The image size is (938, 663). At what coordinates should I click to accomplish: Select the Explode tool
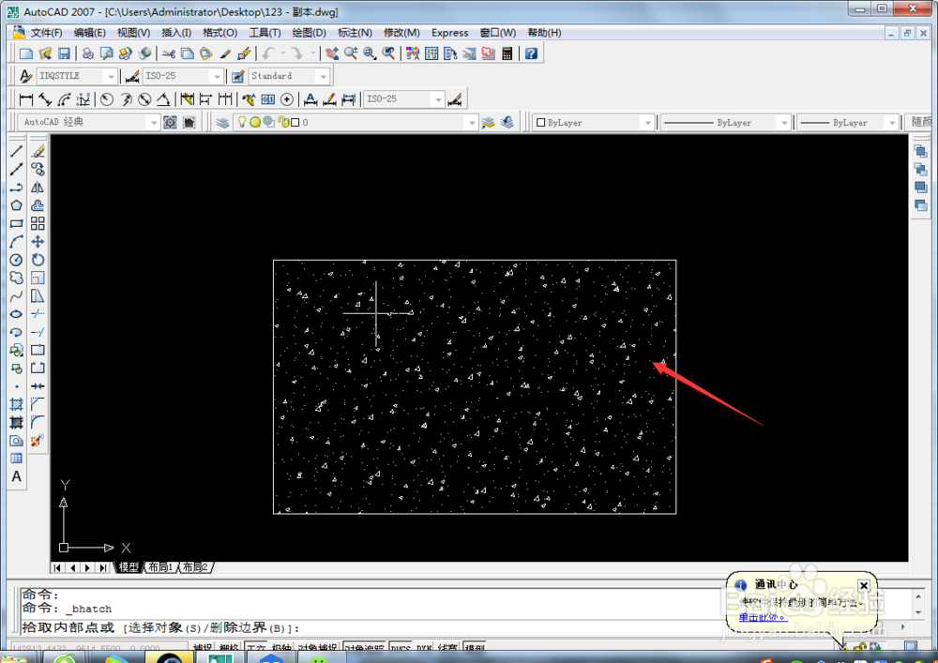[x=38, y=441]
